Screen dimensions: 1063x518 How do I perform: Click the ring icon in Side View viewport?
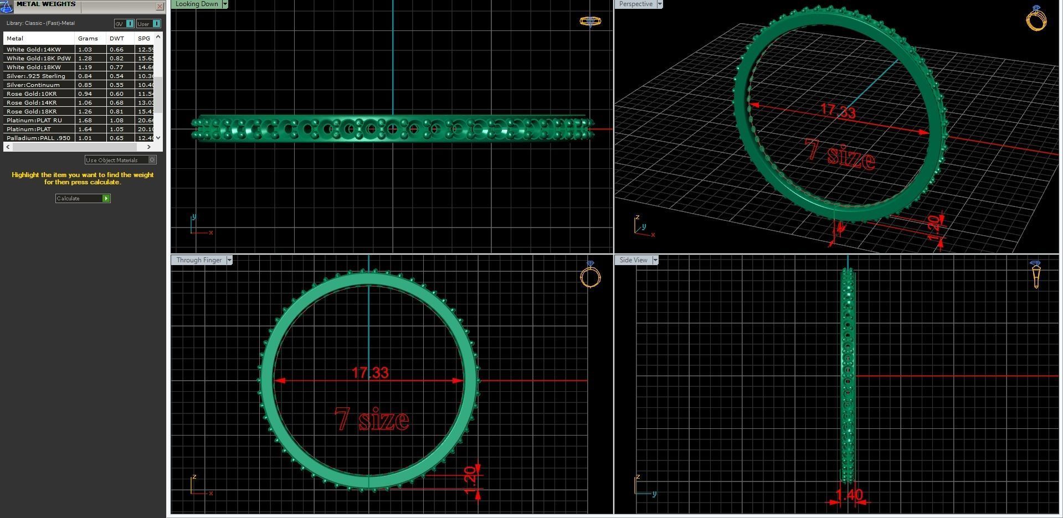tap(1036, 274)
